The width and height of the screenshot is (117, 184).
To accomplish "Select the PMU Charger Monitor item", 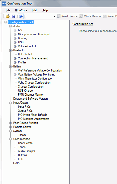I will [x=31, y=95].
